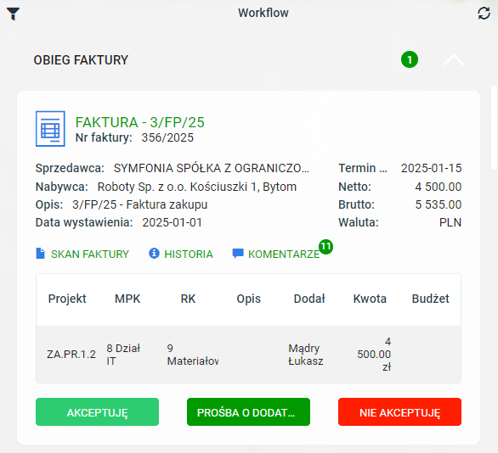
Task: Select the ZA.PR.1.2 project row
Action: (x=248, y=355)
